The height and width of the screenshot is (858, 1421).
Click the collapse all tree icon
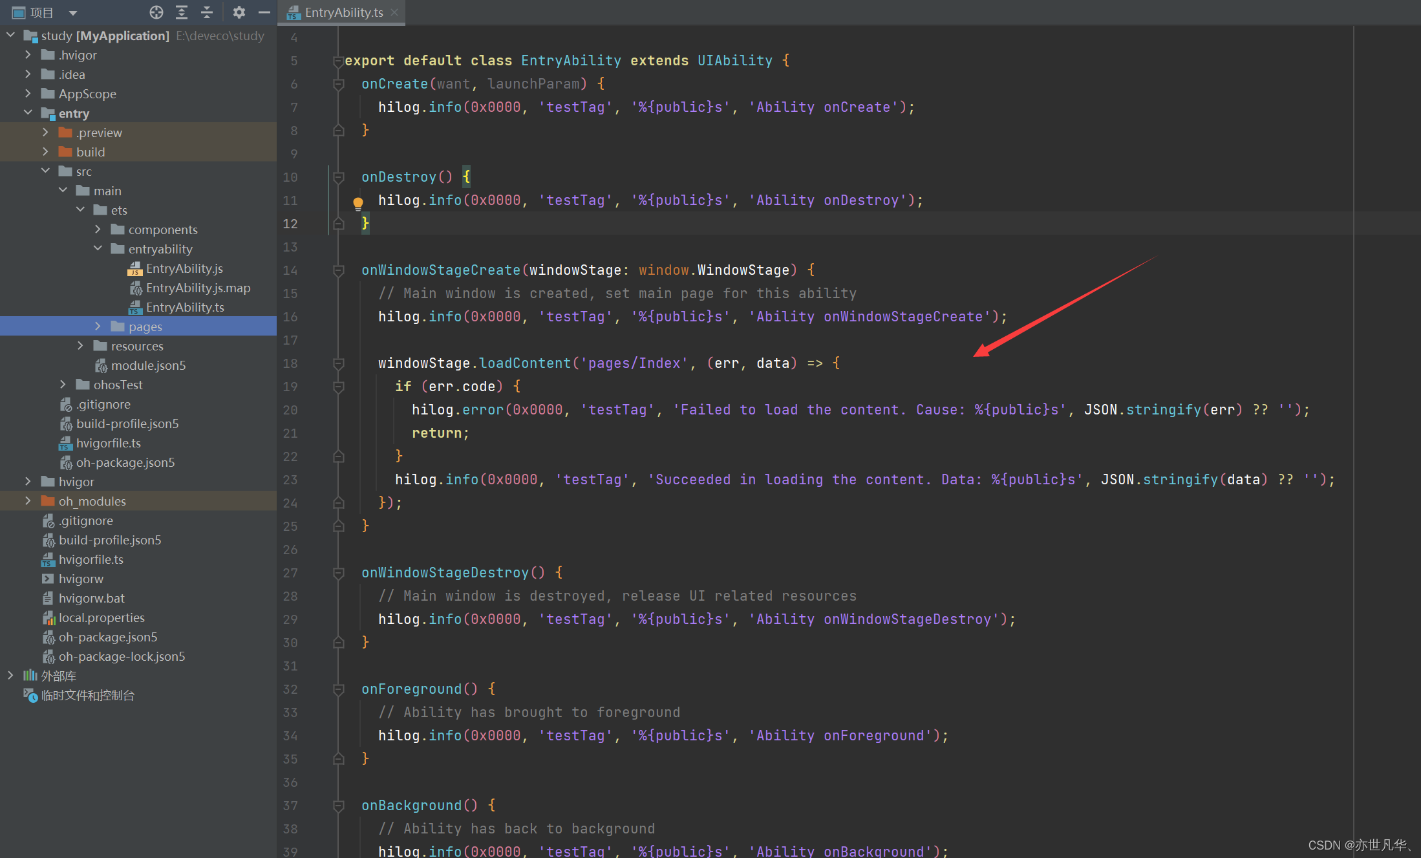[x=207, y=12]
